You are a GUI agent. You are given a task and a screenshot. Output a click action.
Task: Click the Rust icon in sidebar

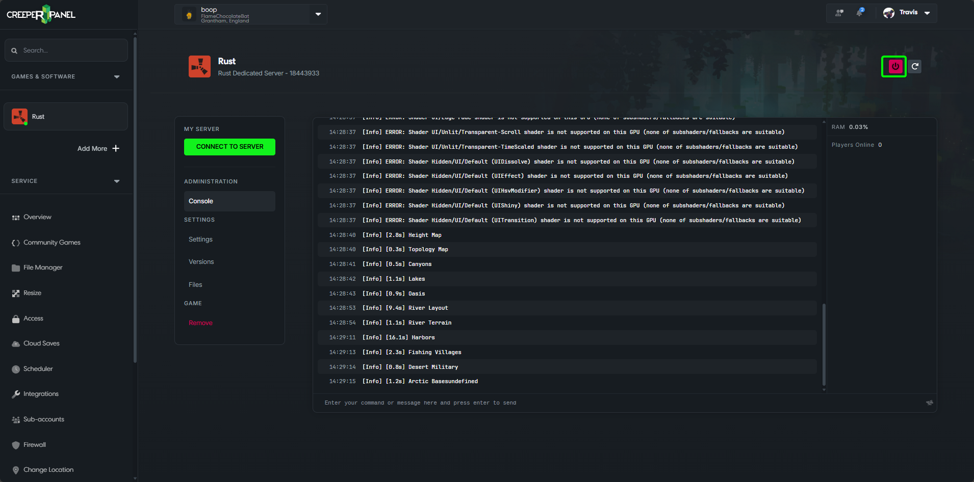(x=19, y=117)
